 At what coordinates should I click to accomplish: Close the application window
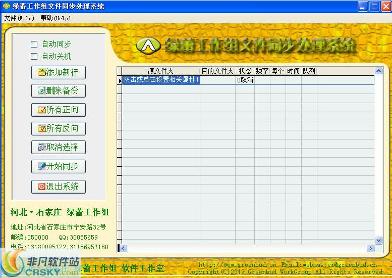pos(386,6)
